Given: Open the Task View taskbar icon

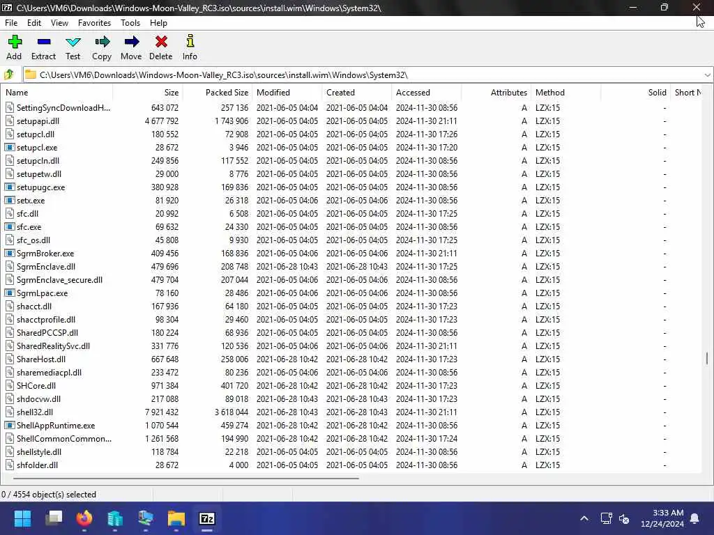Looking at the screenshot, I should tap(54, 518).
